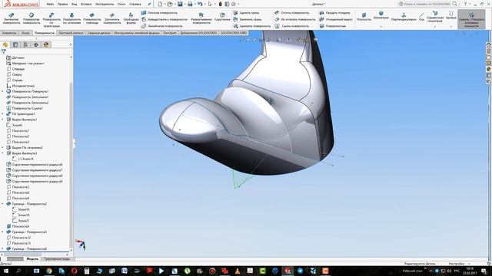This screenshot has height=276, width=492.
Task: Open the Свободная форма (freeform) tool
Action: pyautogui.click(x=131, y=18)
